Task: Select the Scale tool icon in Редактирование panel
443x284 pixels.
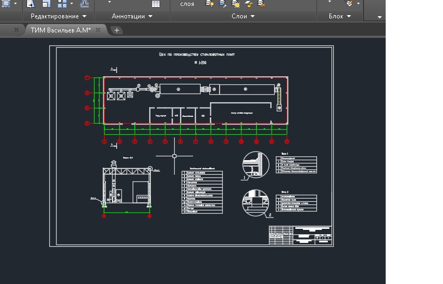Action: [47, 4]
